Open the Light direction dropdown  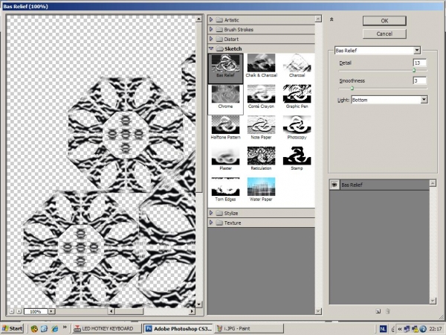[390, 100]
